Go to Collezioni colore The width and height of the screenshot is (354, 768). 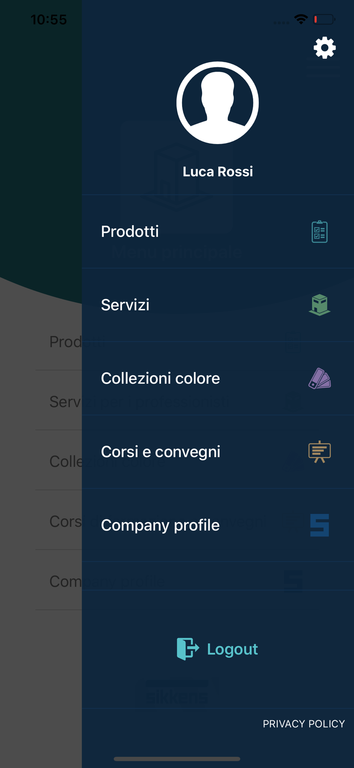(161, 379)
